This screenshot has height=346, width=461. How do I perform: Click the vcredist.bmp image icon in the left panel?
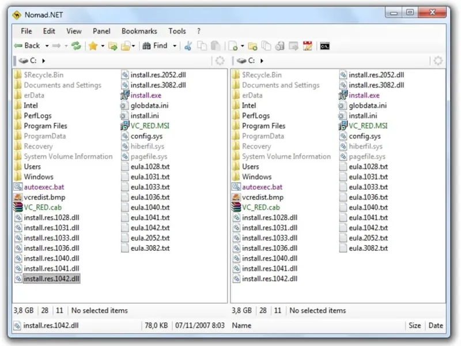tap(18, 197)
